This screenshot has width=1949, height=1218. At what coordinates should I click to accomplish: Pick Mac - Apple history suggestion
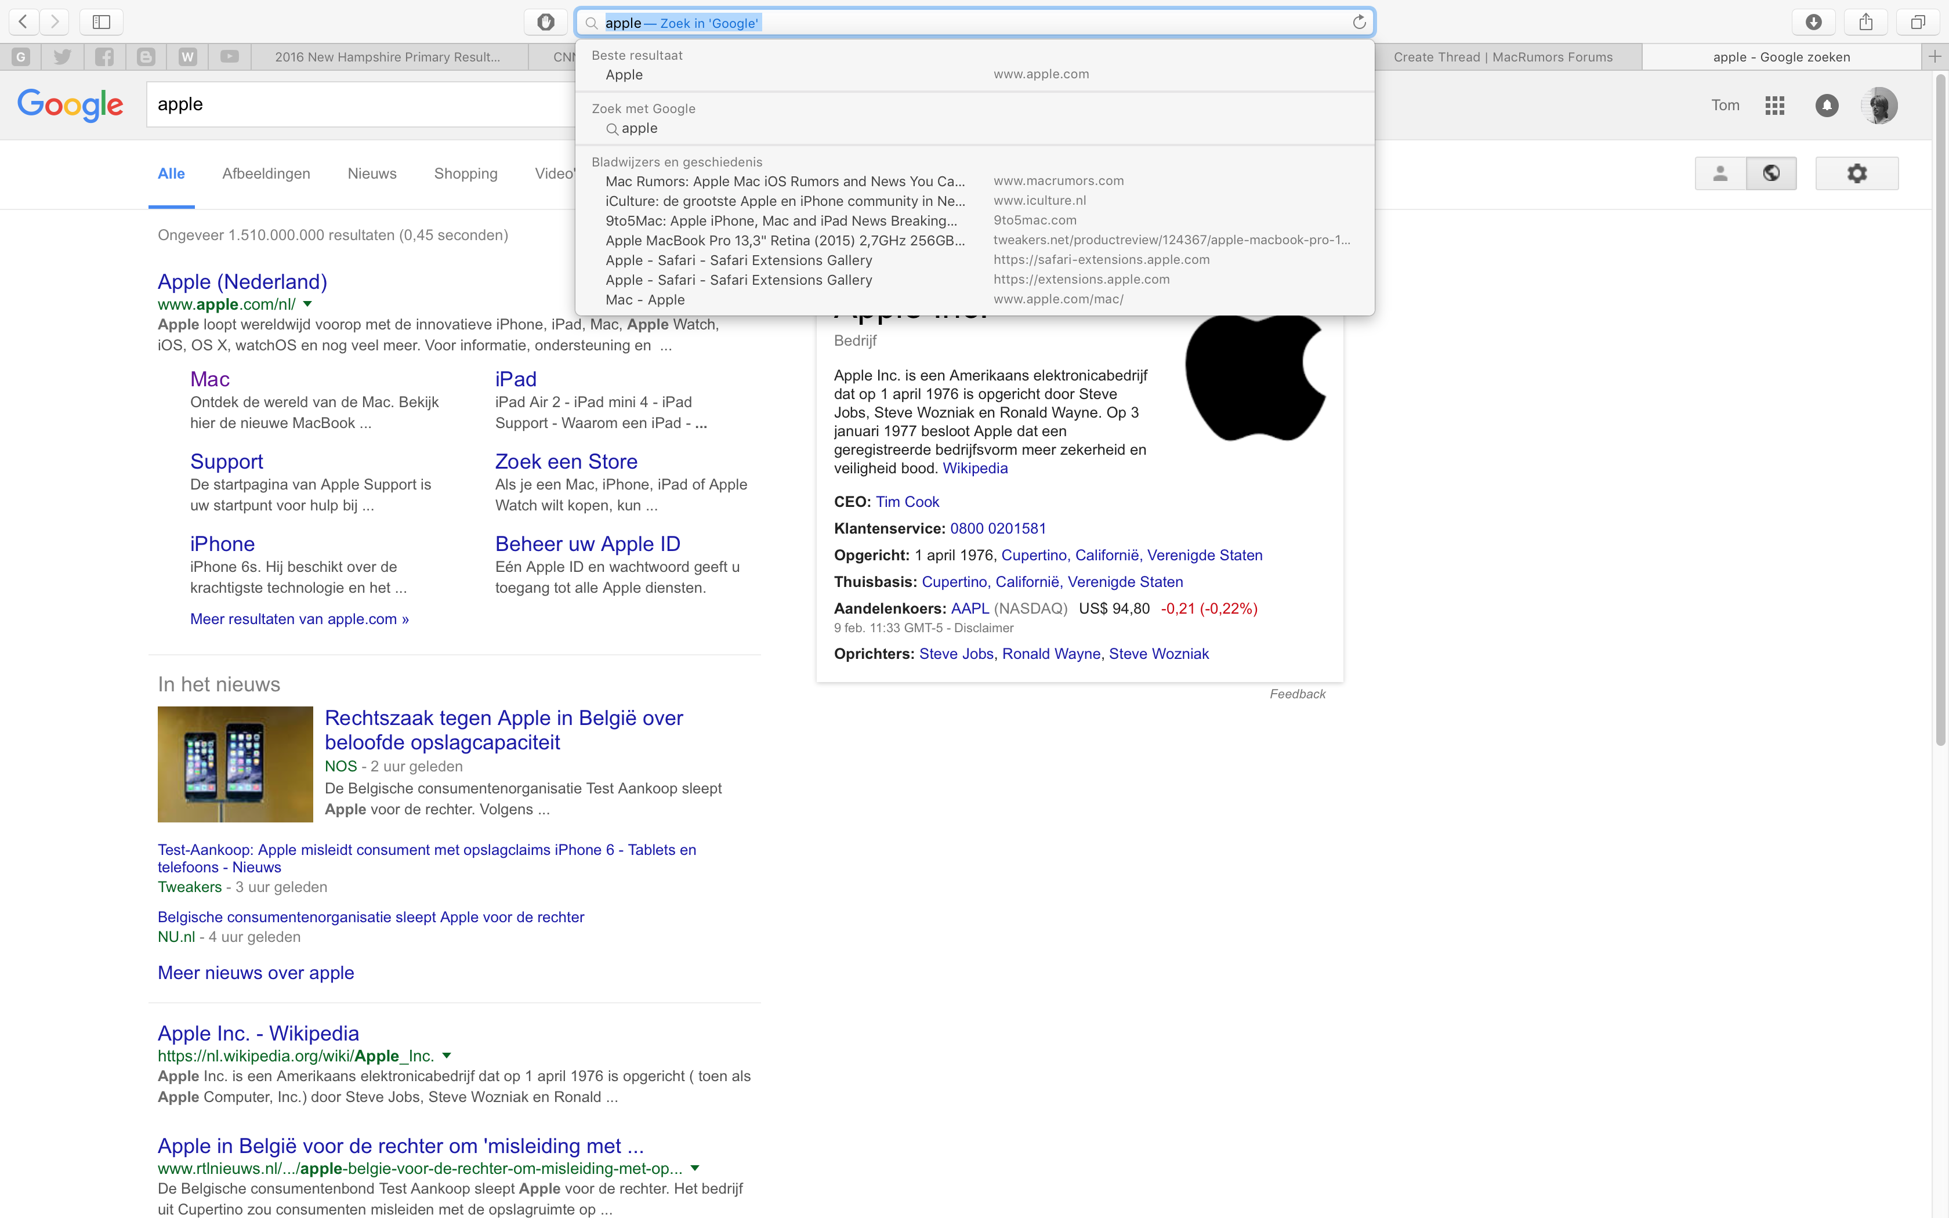[975, 300]
